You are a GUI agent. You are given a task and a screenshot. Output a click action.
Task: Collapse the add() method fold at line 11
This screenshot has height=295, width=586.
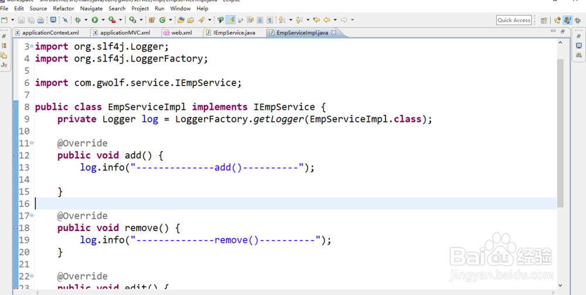point(32,143)
